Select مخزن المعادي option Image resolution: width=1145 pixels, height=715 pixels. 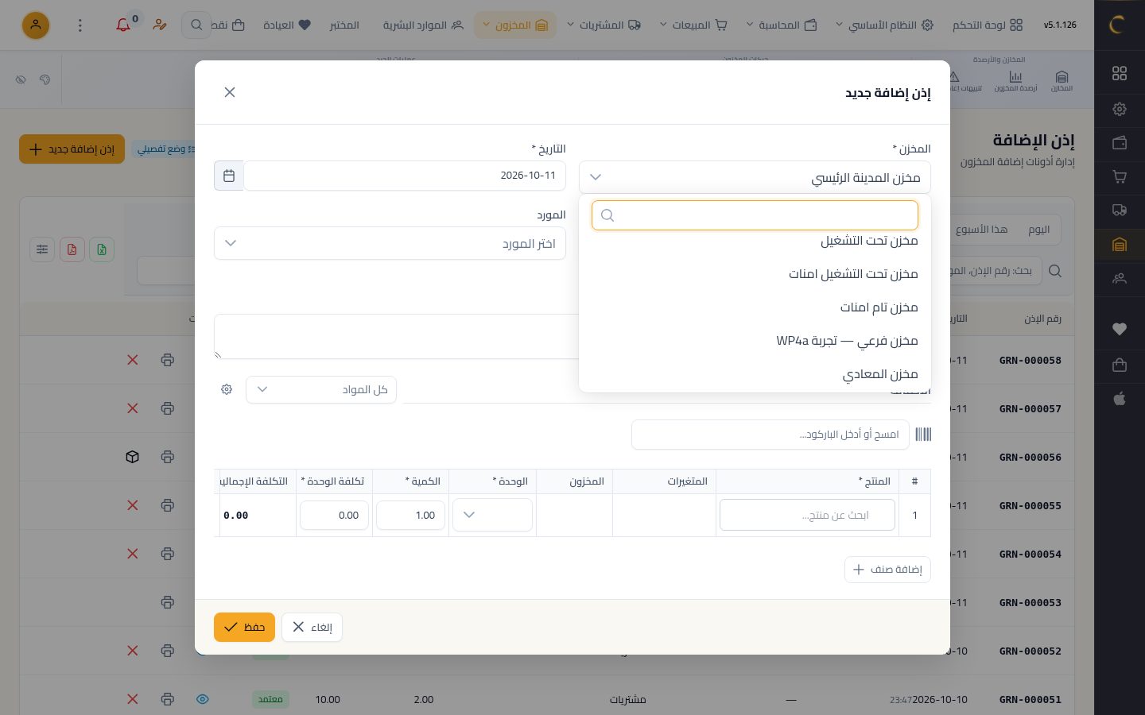point(755,374)
